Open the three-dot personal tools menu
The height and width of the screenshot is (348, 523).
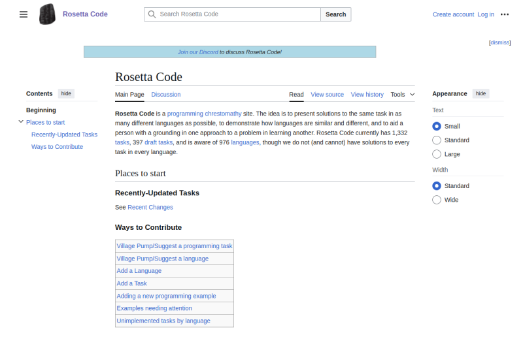click(505, 14)
